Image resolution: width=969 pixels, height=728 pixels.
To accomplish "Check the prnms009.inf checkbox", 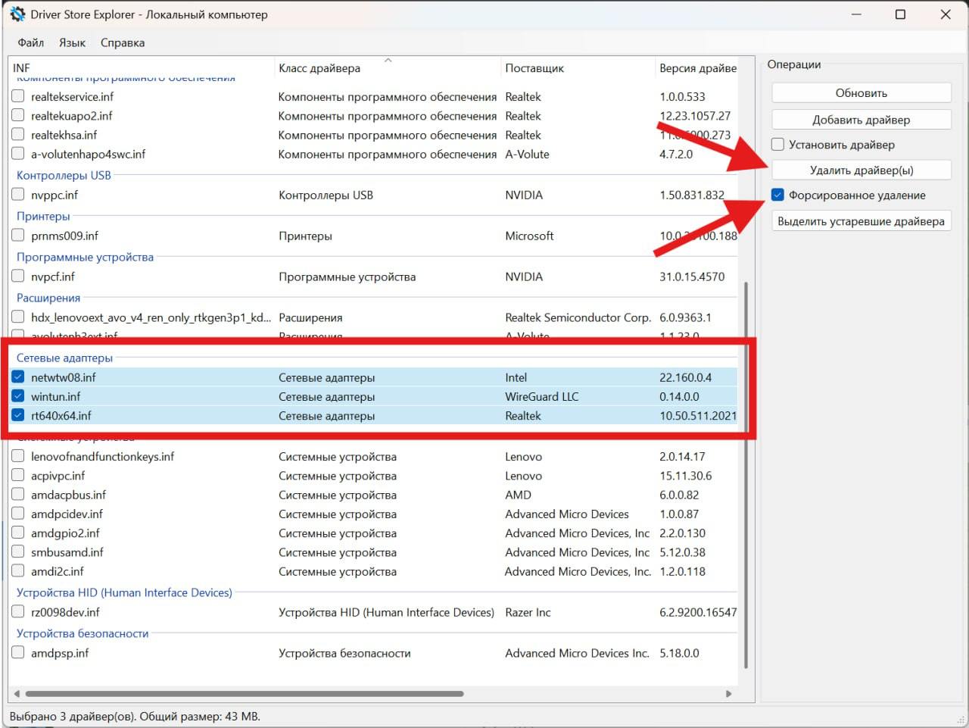I will click(18, 235).
